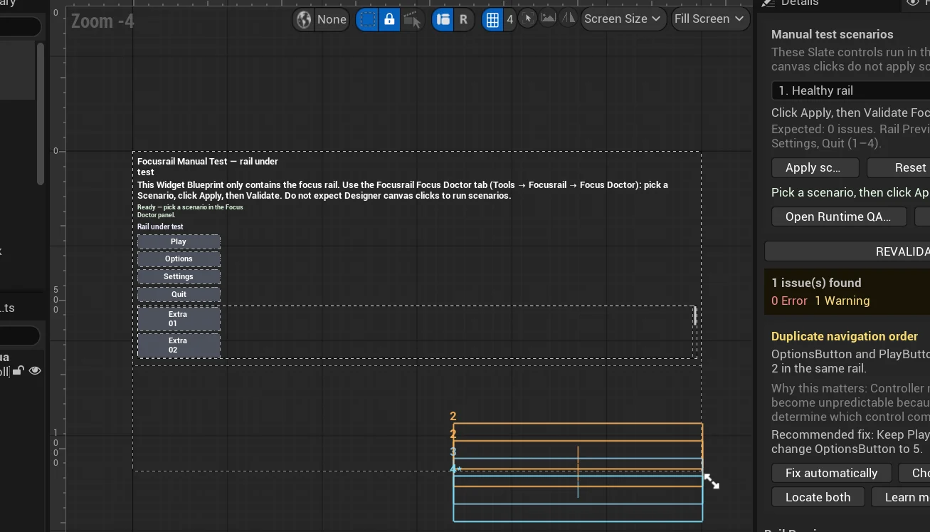Toggle the padlock icon in hierarchy row
This screenshot has height=532, width=930.
[x=19, y=370]
